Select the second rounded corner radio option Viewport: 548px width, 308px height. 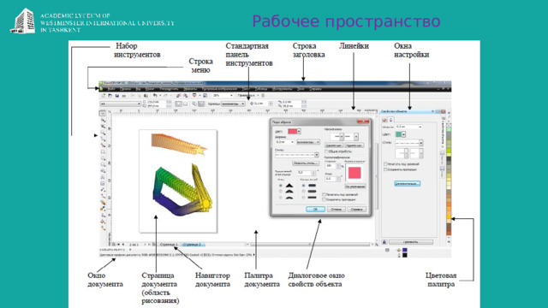tap(281, 192)
